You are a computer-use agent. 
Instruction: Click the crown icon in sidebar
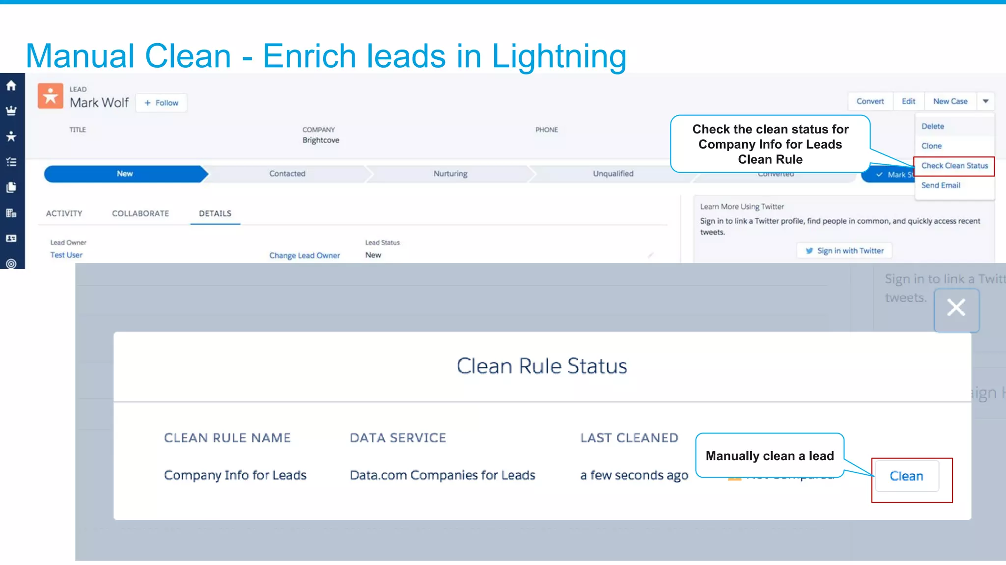pos(11,111)
